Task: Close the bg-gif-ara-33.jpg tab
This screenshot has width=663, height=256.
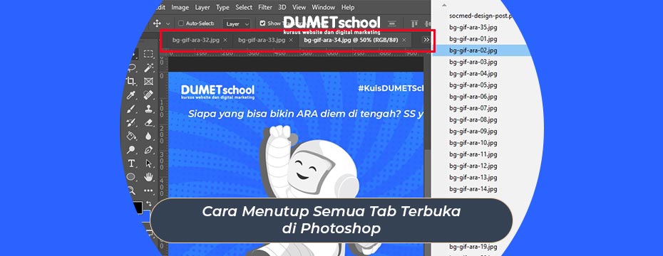Action: point(291,40)
